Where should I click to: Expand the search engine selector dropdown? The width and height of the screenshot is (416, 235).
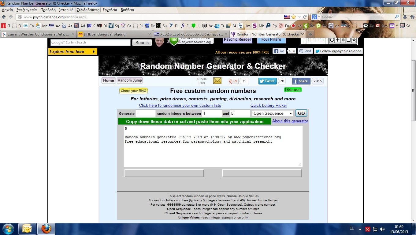click(x=316, y=17)
